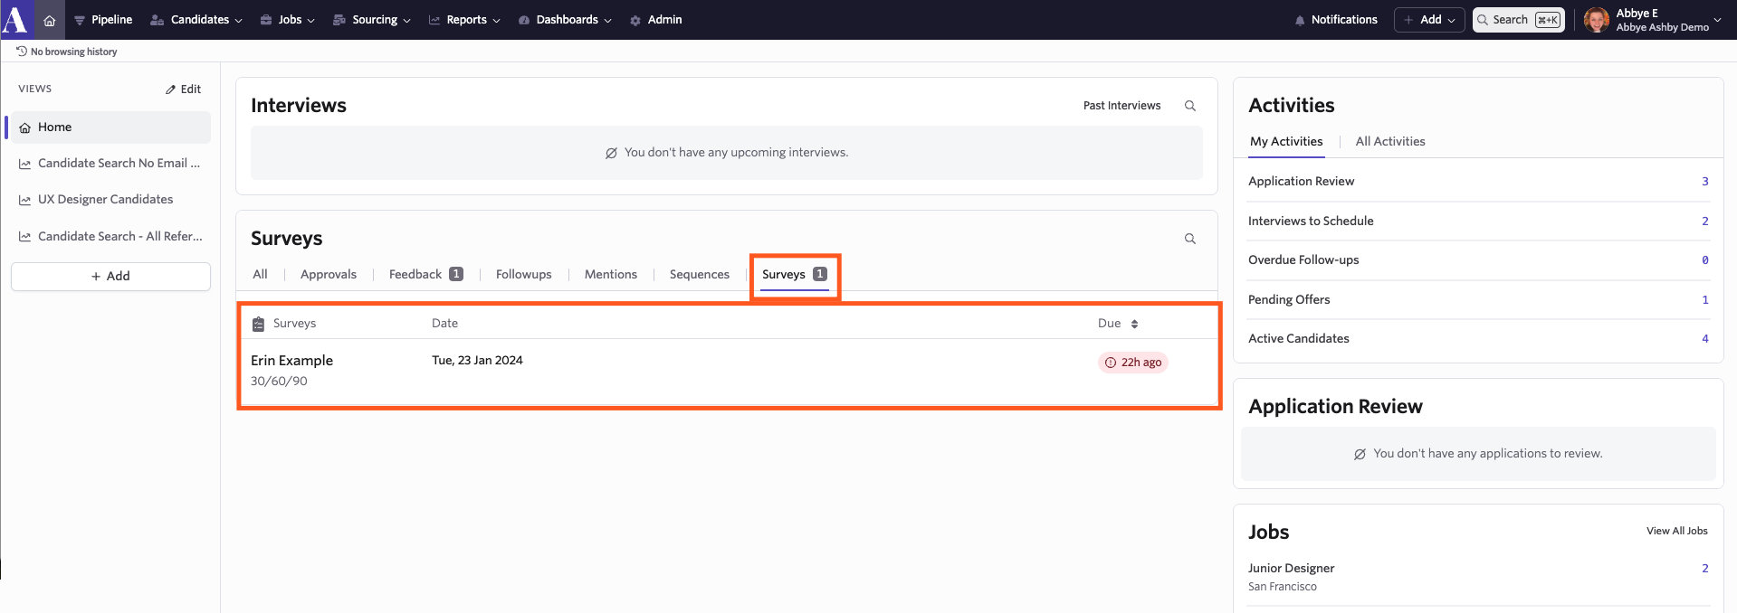Go to the Admin settings

point(656,20)
